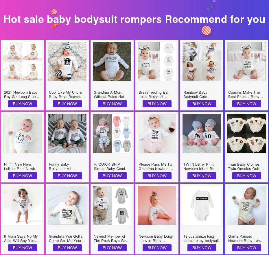Buy Grandma You Gotta Come Get Me item
Image resolution: width=269 pixels, height=255 pixels.
67,248
